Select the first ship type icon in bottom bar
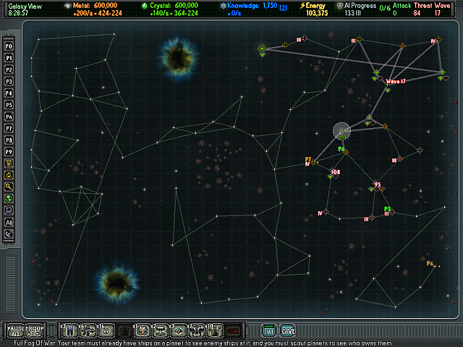This screenshot has height=347, width=463. [x=71, y=331]
